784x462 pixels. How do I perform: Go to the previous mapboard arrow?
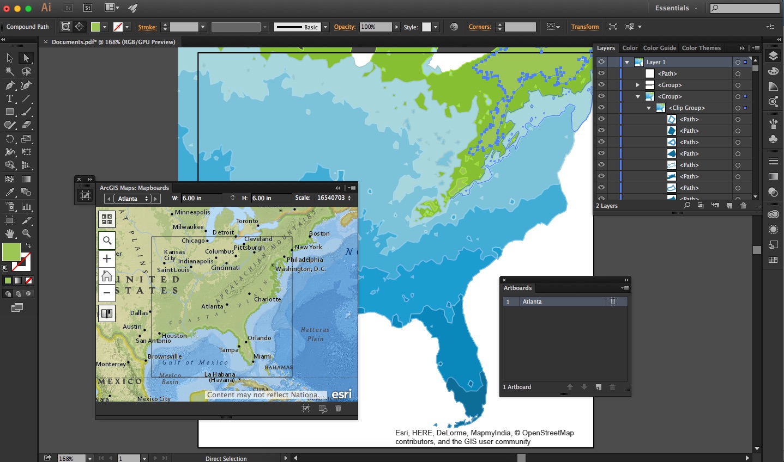tap(109, 199)
